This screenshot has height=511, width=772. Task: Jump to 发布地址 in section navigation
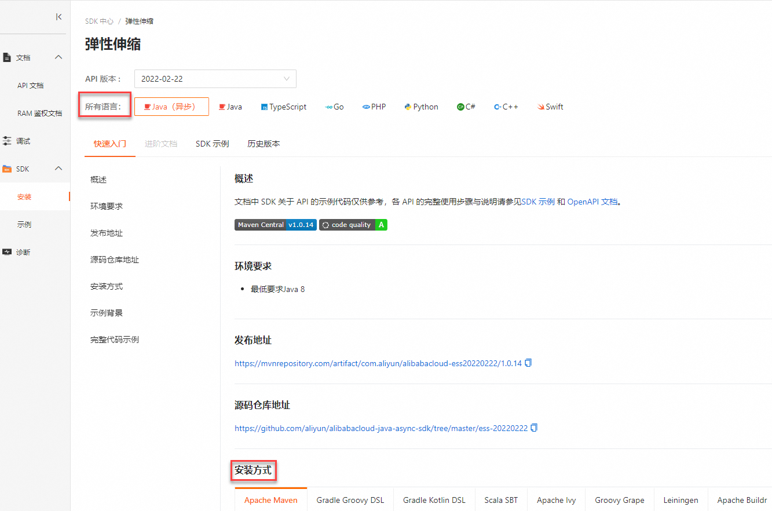pyautogui.click(x=107, y=233)
